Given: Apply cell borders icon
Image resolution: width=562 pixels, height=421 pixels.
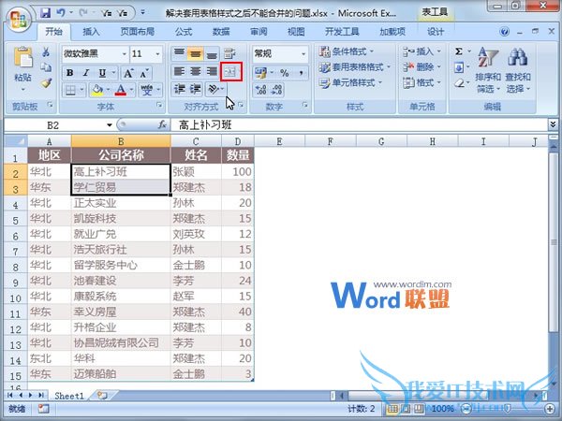Looking at the screenshot, I should pos(70,90).
